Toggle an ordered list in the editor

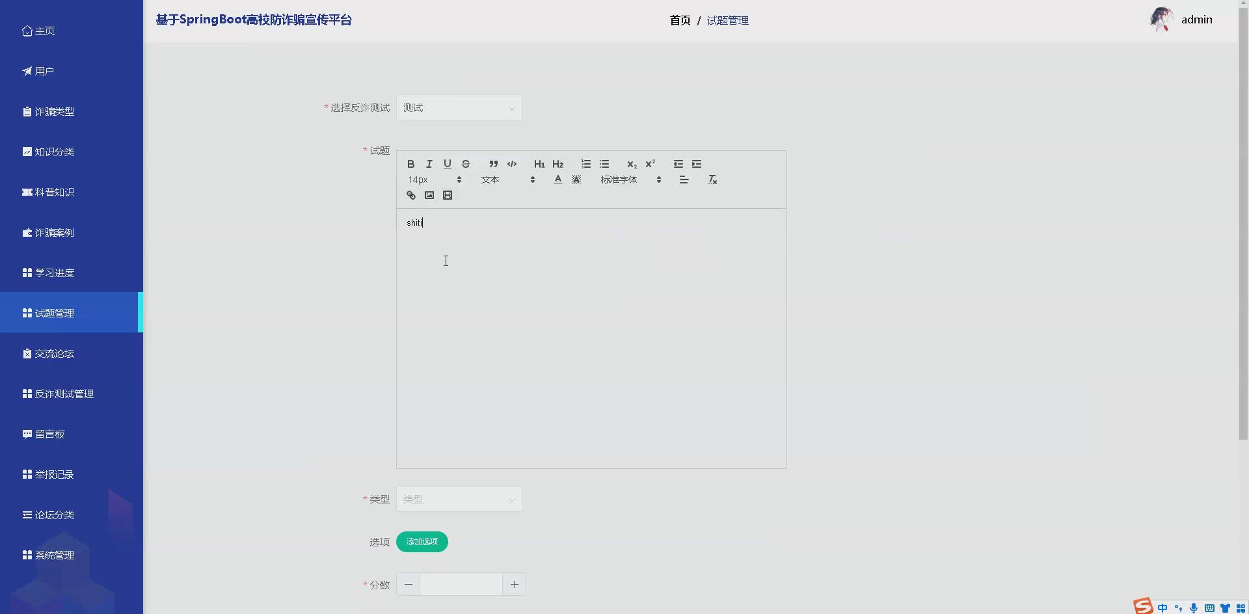coord(585,164)
